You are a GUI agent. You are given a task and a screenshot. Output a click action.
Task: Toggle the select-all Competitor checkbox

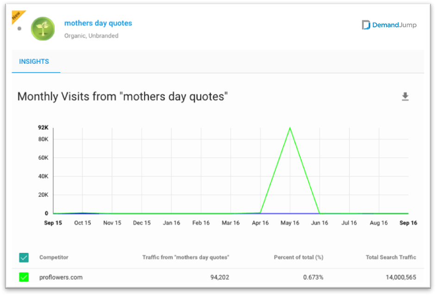pos(24,258)
